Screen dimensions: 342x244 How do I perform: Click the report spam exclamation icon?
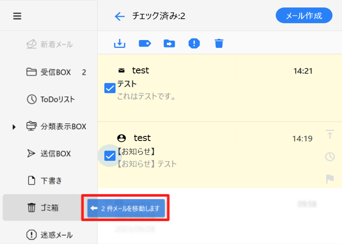point(194,43)
